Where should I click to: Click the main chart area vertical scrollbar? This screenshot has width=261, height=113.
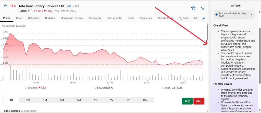coord(207,32)
